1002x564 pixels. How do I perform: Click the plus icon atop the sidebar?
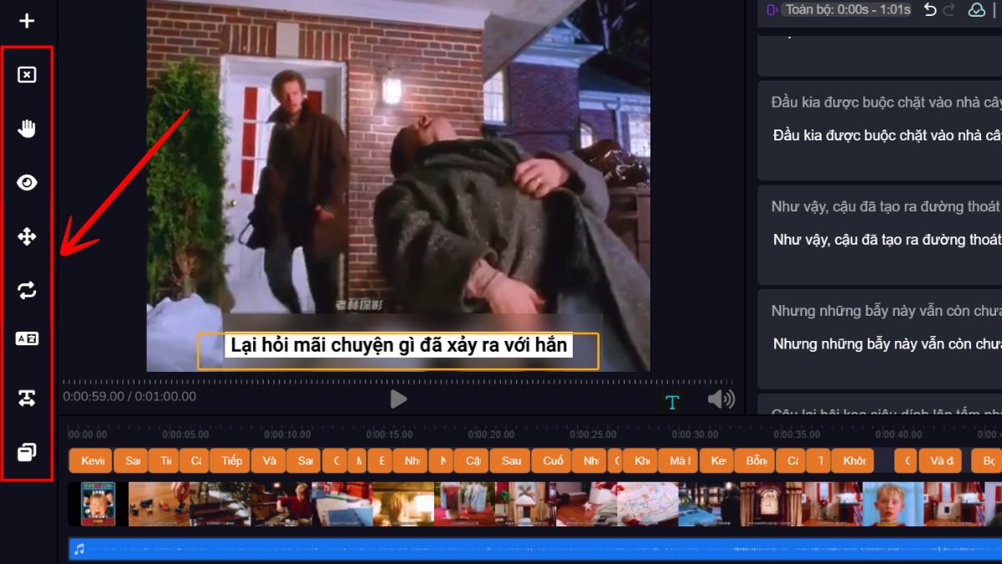(27, 21)
